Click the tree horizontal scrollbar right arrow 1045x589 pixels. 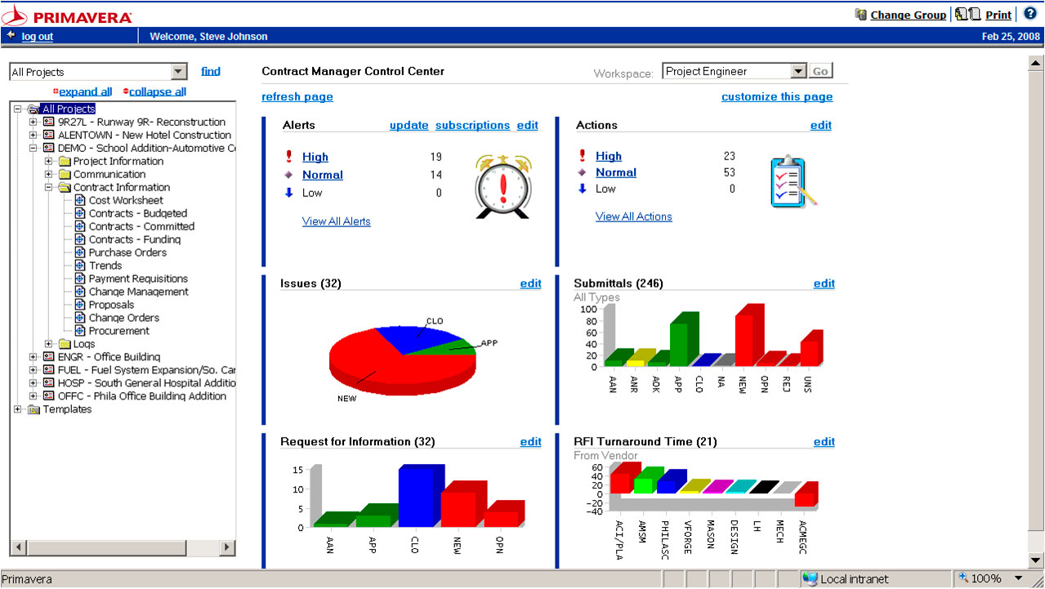tap(228, 547)
